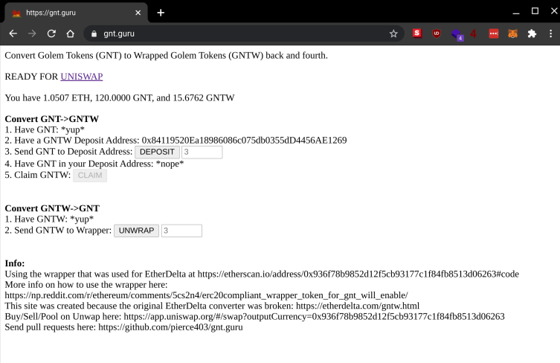Click the greyed CLAIM button
Viewport: 560px width, 363px height.
[x=90, y=175]
